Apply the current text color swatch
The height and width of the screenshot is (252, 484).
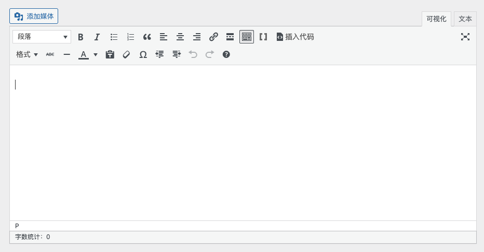(83, 54)
